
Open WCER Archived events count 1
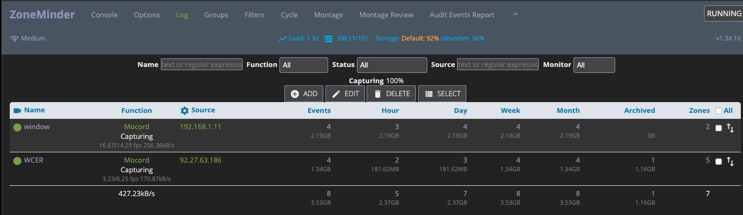653,160
